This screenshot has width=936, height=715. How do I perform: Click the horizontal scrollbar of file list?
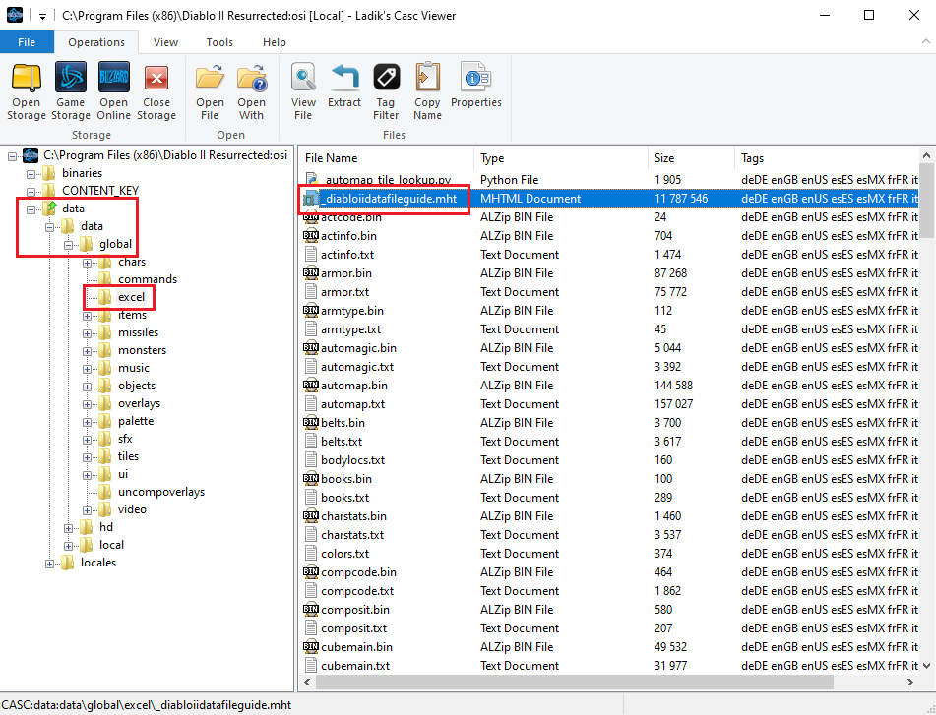574,682
